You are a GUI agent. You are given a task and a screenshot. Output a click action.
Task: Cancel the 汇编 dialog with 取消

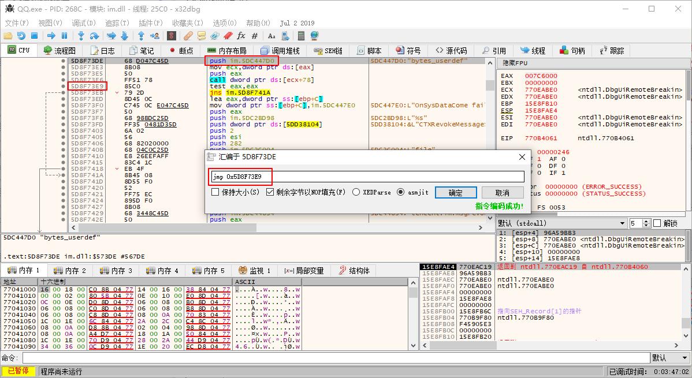502,192
